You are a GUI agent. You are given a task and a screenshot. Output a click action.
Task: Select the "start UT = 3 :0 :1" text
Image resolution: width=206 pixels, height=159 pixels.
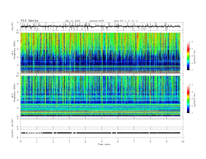pyautogui.click(x=126, y=21)
